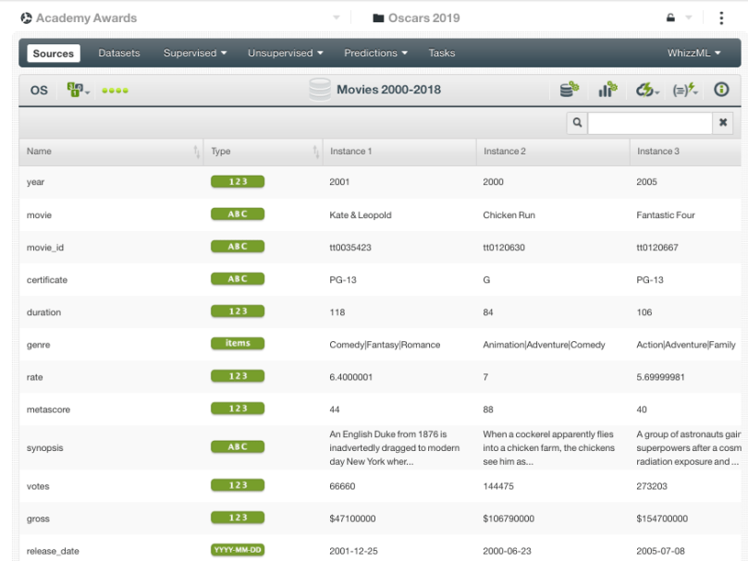The height and width of the screenshot is (561, 748).
Task: Click inside the field search box
Action: tap(650, 122)
